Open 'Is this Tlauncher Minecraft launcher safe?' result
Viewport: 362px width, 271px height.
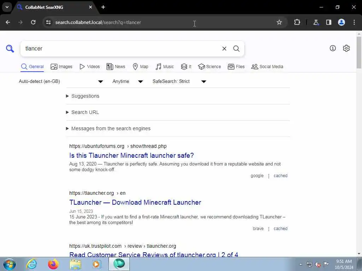132,155
